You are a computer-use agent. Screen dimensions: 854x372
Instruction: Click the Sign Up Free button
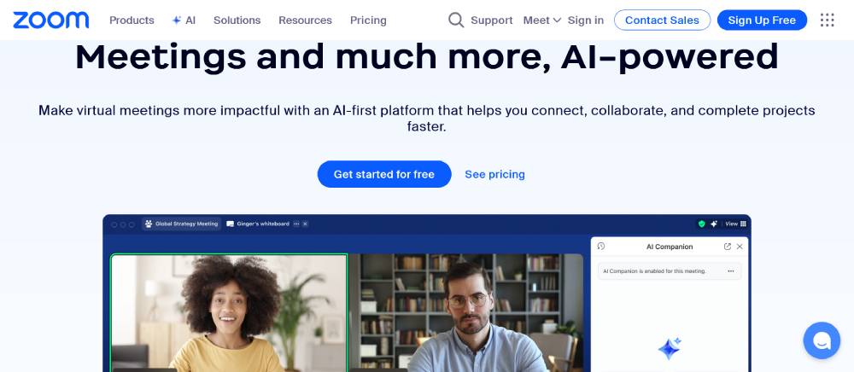tap(762, 20)
